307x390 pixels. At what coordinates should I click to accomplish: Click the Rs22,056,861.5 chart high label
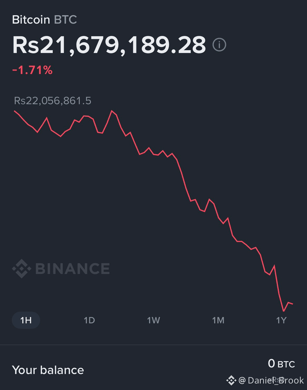click(53, 101)
